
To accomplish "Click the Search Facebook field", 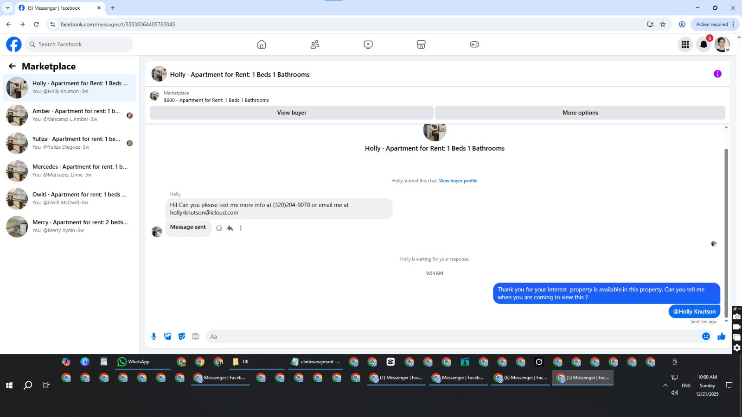I will pyautogui.click(x=79, y=44).
